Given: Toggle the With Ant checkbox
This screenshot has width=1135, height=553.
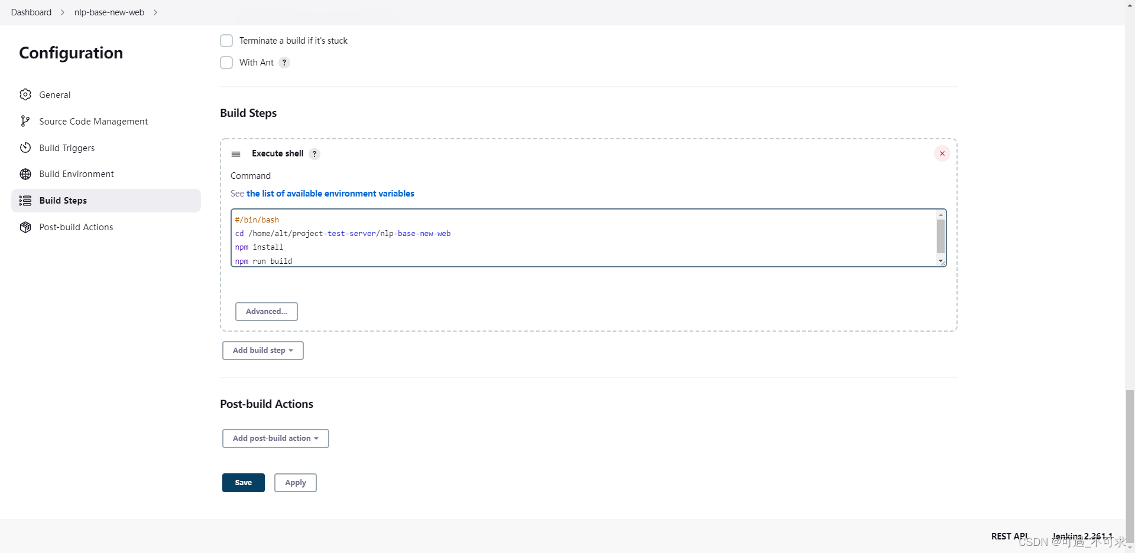Looking at the screenshot, I should click(x=226, y=63).
